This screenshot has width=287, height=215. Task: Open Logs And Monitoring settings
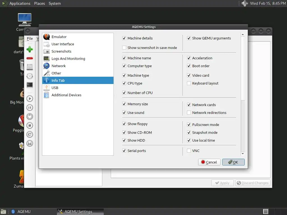[78, 59]
